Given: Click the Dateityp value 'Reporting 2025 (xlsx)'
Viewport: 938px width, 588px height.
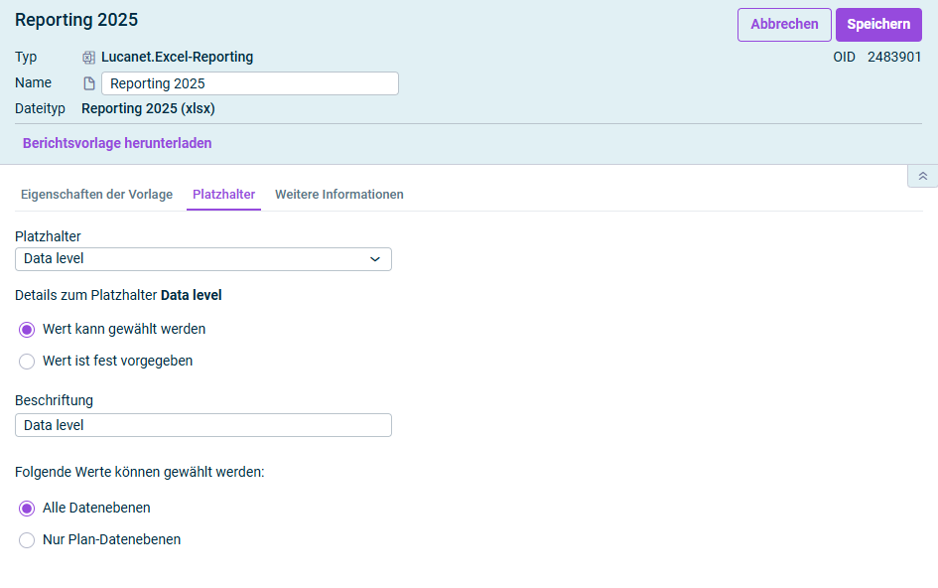Looking at the screenshot, I should point(148,108).
